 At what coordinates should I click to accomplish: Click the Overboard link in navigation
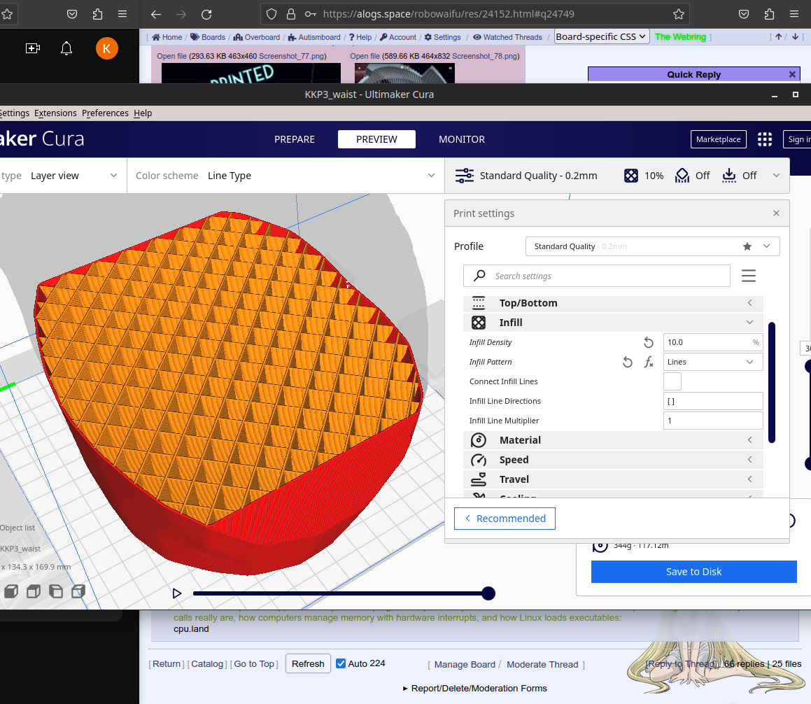click(257, 37)
